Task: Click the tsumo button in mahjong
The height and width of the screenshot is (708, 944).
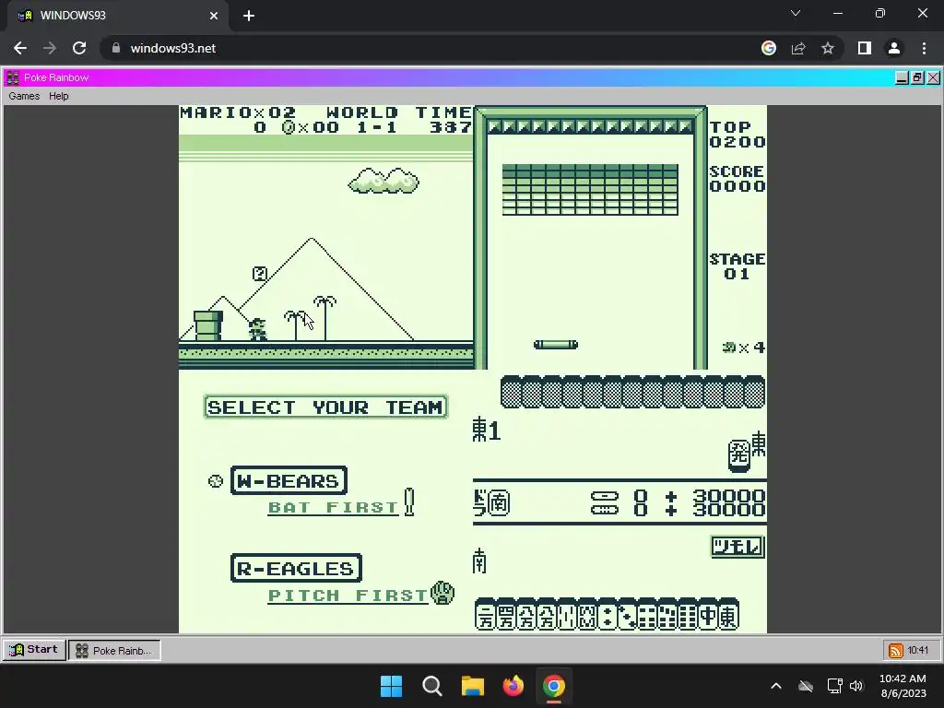Action: (737, 547)
